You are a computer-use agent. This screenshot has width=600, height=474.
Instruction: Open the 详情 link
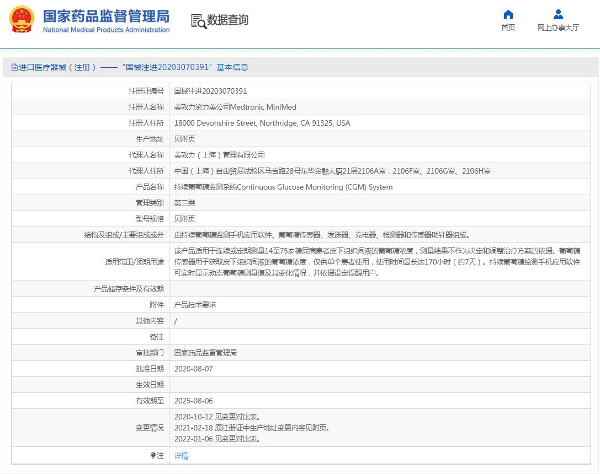pos(181,455)
